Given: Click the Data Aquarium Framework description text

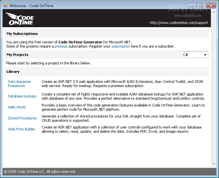Looking at the screenshot, I should [122, 84].
